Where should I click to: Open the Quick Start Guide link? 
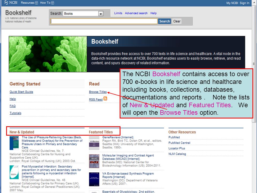click(21, 92)
